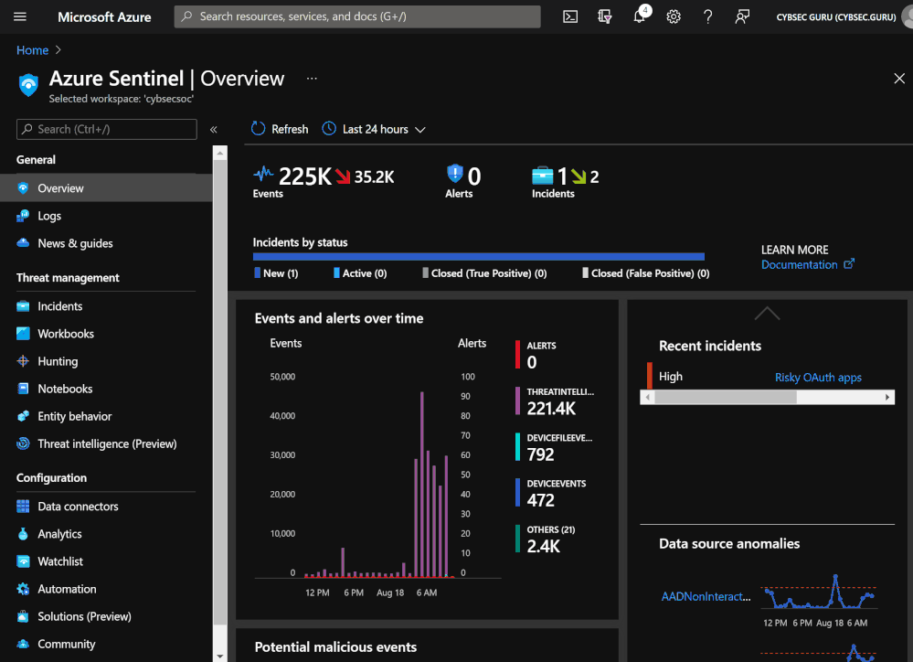This screenshot has width=913, height=662.
Task: Click the Incidents count tile
Action: [565, 181]
